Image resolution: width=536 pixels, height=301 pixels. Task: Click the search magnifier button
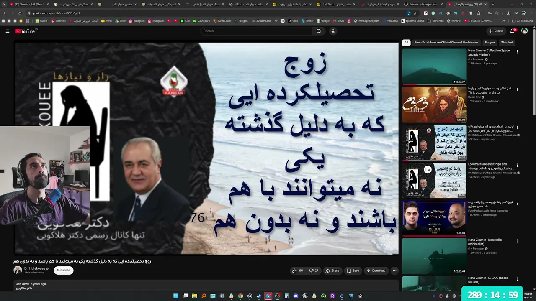pyautogui.click(x=319, y=31)
